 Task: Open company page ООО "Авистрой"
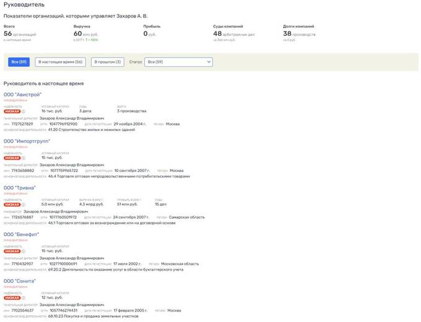pos(22,95)
